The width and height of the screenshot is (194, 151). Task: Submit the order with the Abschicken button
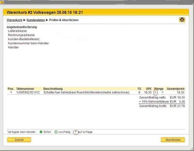pos(173,140)
